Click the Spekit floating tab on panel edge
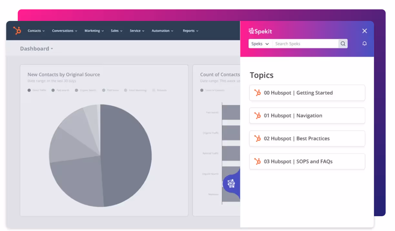 click(x=231, y=184)
